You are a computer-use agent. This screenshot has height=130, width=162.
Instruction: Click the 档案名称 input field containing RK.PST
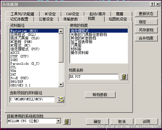94,77
